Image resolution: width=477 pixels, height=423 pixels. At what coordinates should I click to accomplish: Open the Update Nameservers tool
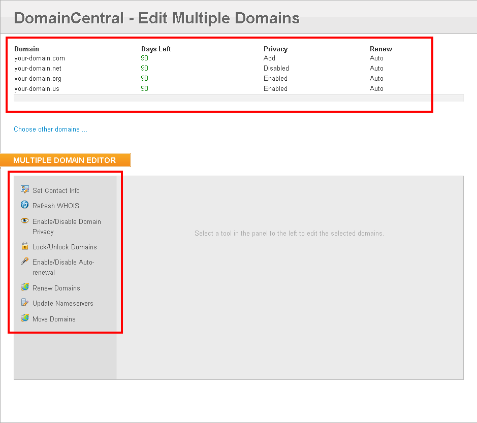(62, 303)
